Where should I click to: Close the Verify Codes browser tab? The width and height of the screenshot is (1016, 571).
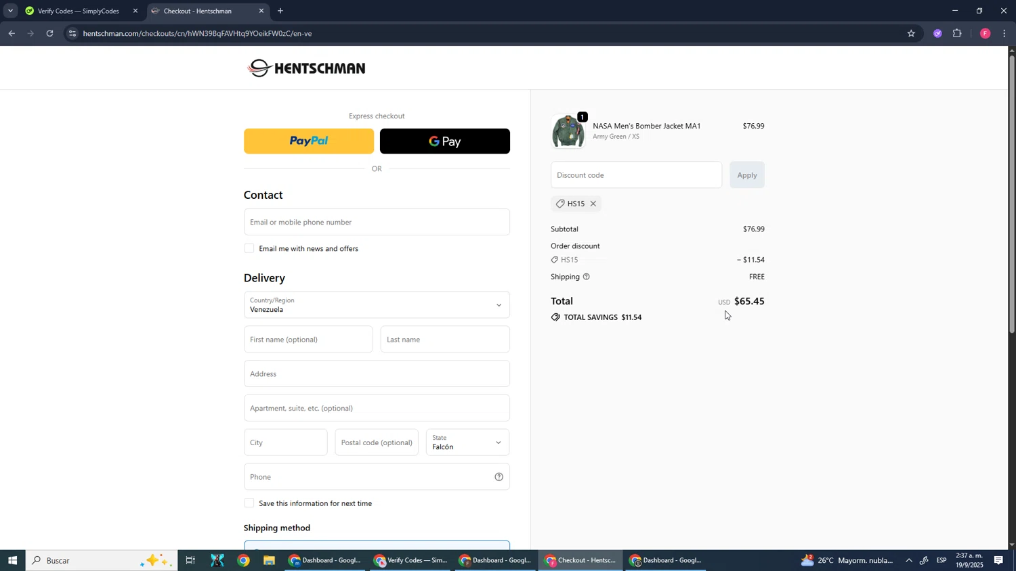click(x=135, y=11)
